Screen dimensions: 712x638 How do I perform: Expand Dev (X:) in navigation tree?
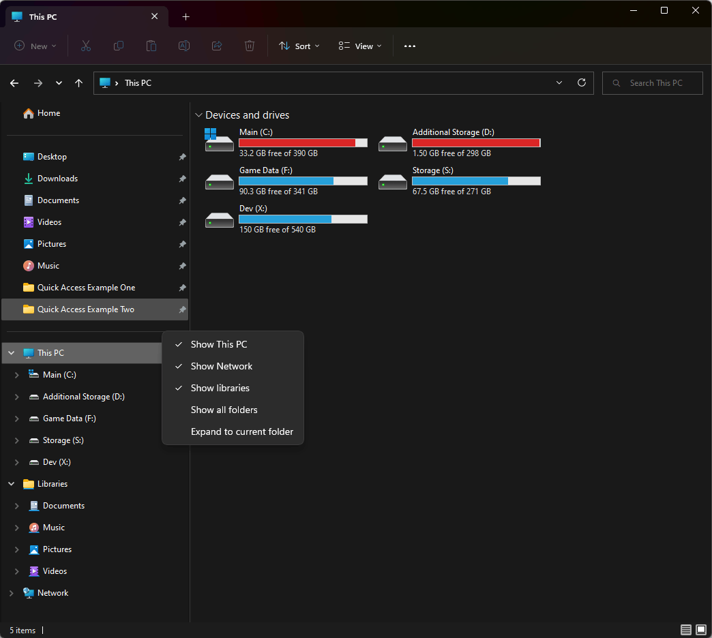tap(17, 462)
